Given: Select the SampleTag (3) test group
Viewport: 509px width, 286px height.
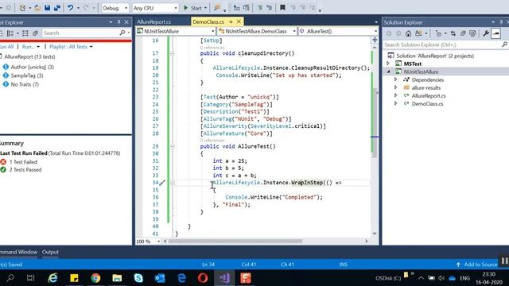Looking at the screenshot, I should pyautogui.click(x=27, y=75).
